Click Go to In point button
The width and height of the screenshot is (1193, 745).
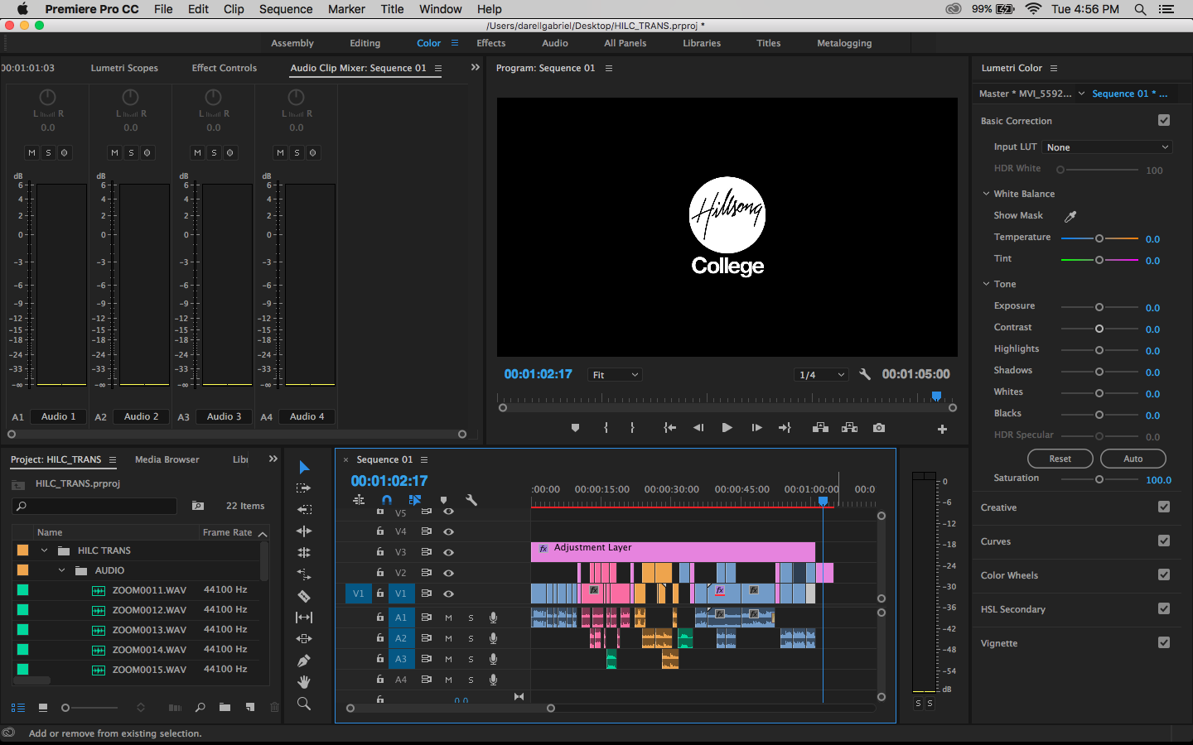tap(669, 428)
